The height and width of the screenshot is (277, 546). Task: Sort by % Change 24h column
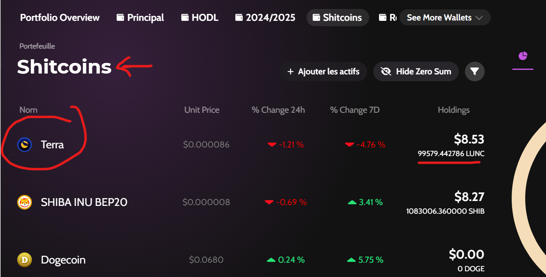coord(278,110)
